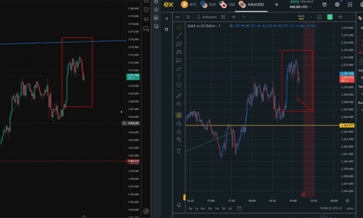This screenshot has height=218, width=363.
Task: Switch to the BTC tab
Action: (x=189, y=5)
